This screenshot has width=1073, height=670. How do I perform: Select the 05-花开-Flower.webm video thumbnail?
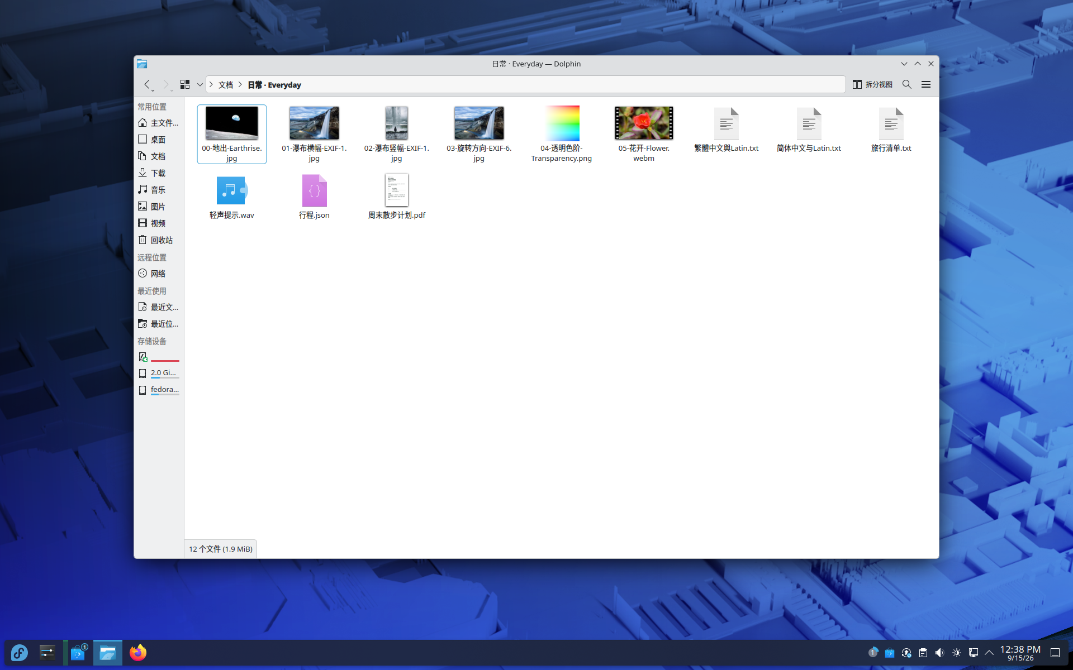click(644, 123)
